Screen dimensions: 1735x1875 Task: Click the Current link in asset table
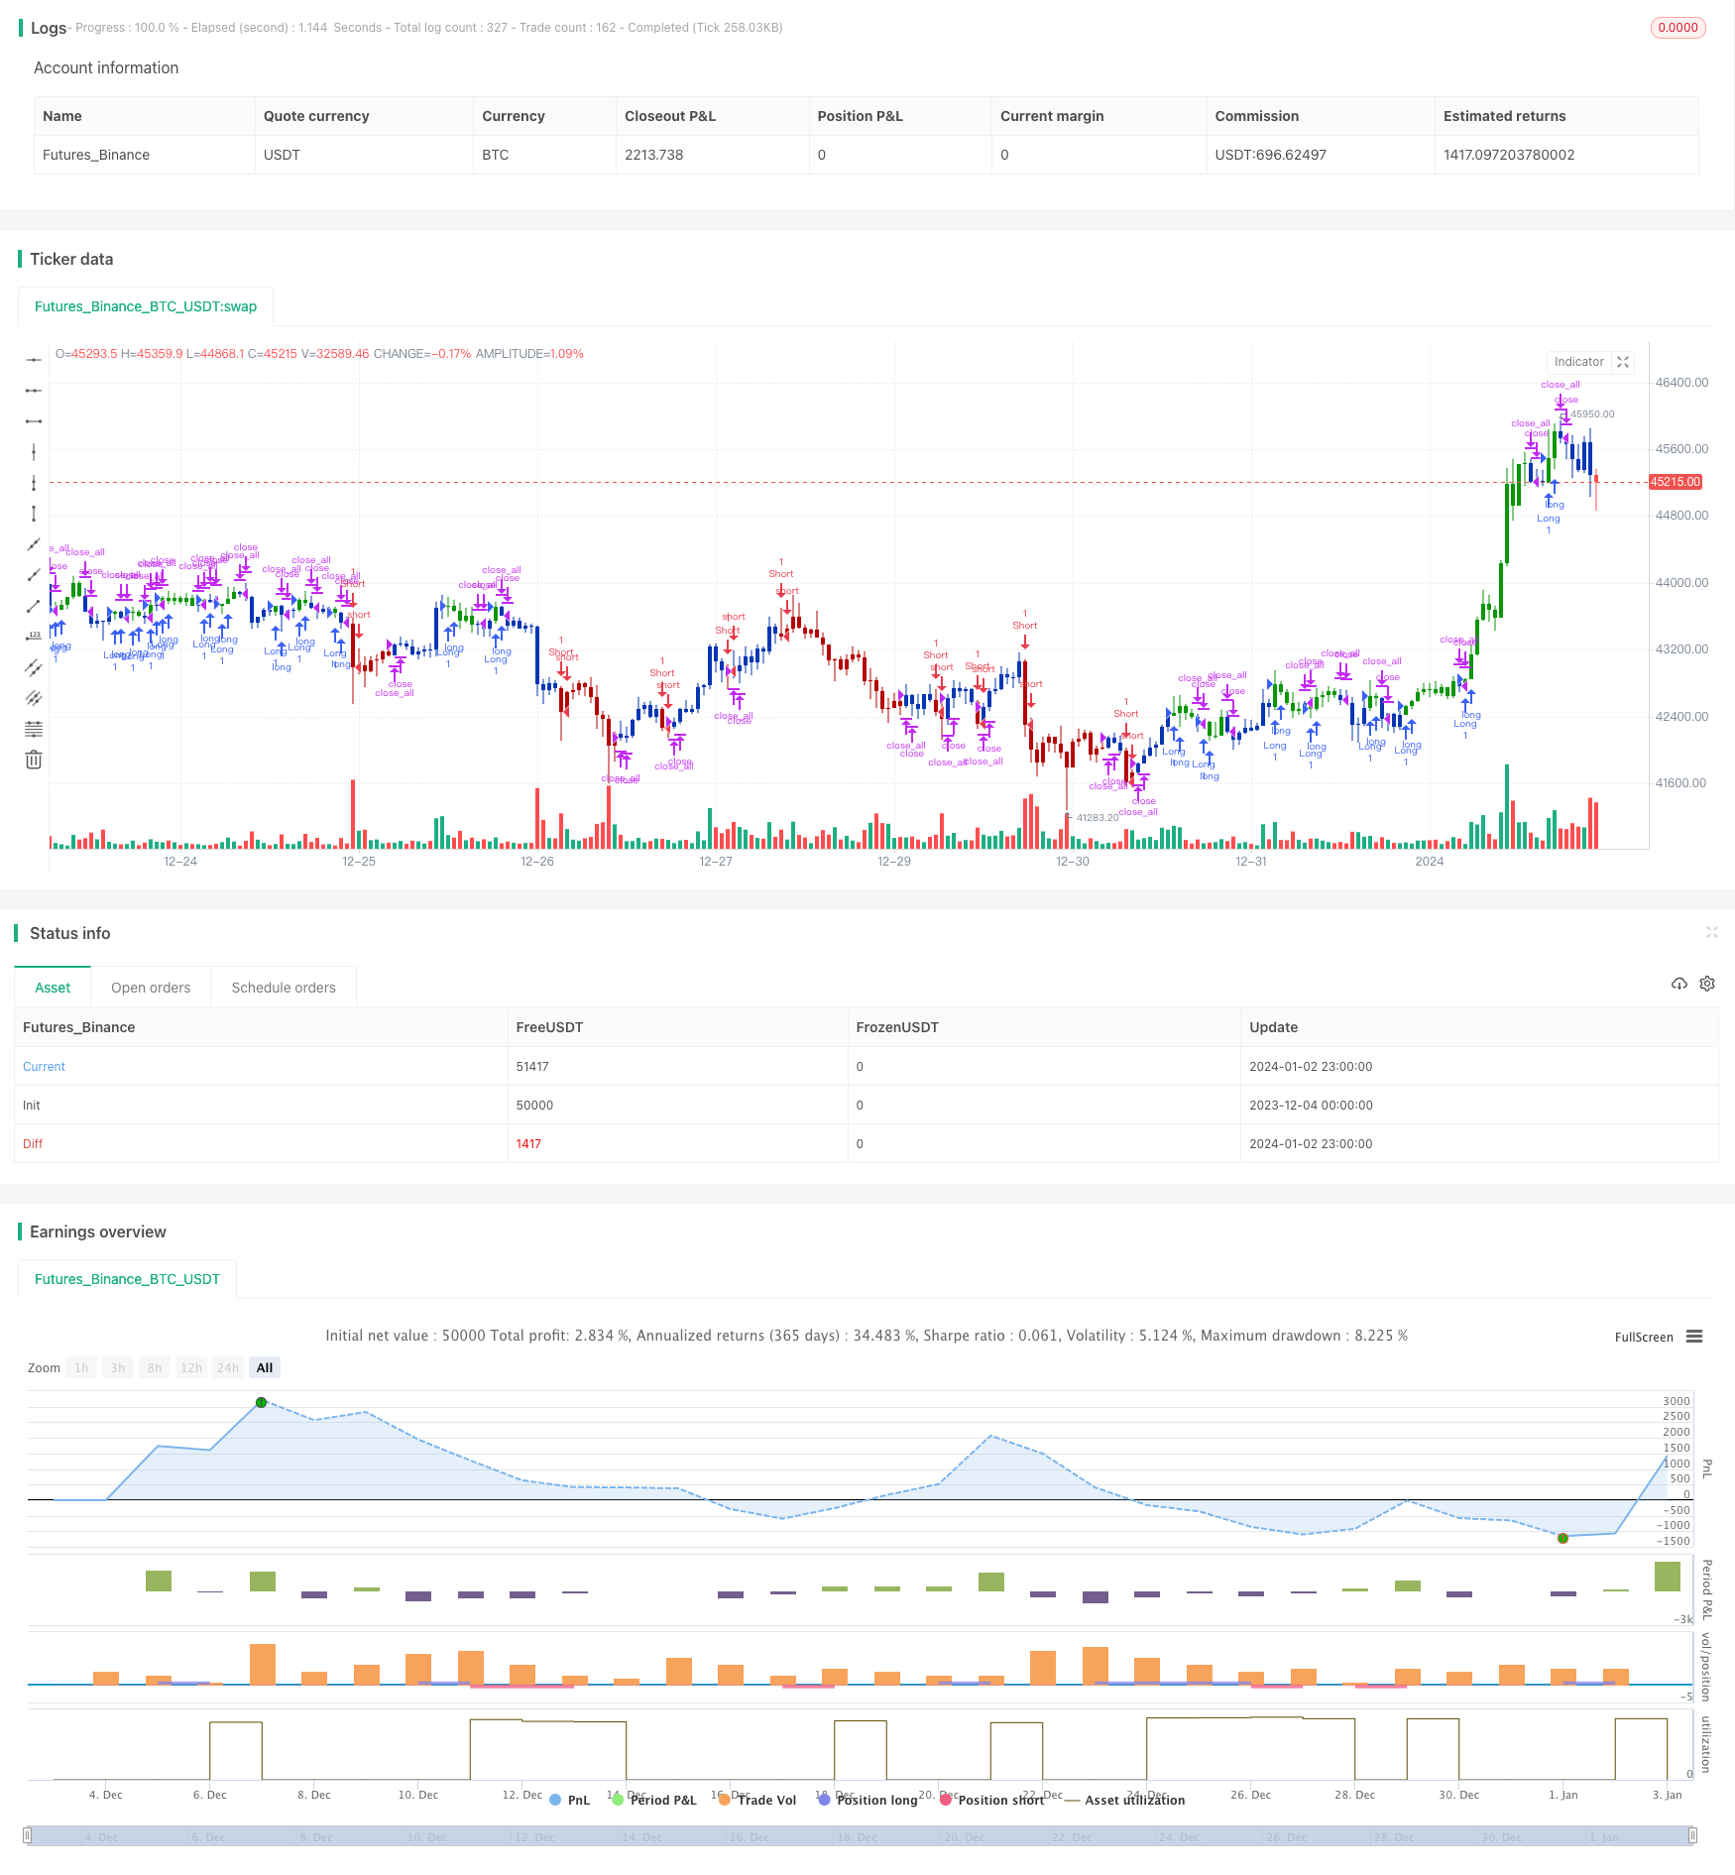[44, 1067]
